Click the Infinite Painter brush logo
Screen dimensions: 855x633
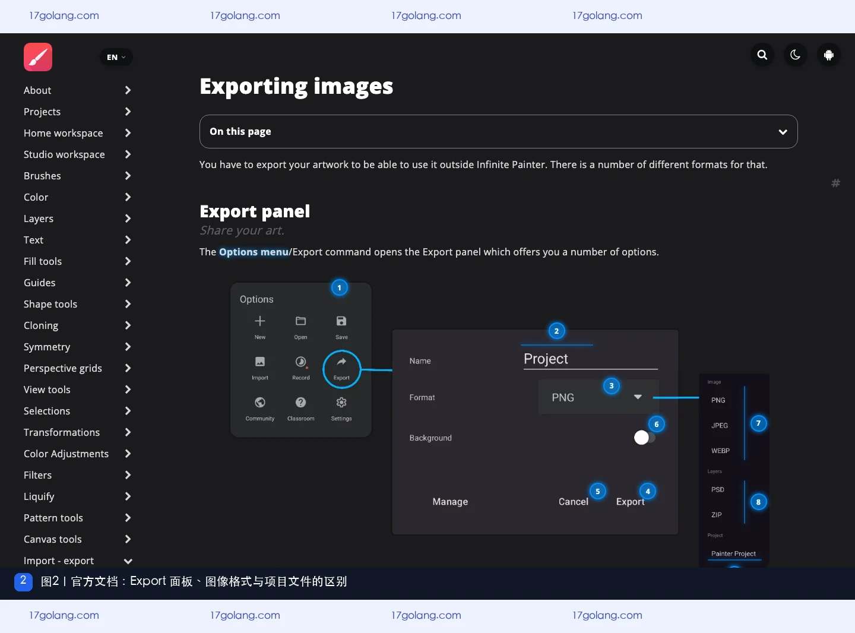point(38,57)
